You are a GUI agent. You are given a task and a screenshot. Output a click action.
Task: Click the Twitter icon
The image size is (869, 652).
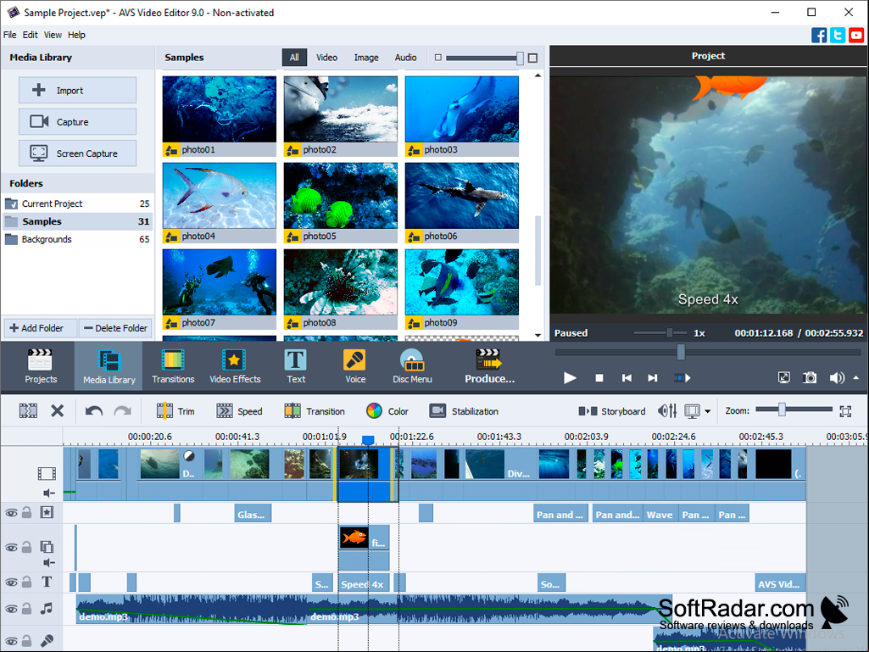[x=838, y=35]
